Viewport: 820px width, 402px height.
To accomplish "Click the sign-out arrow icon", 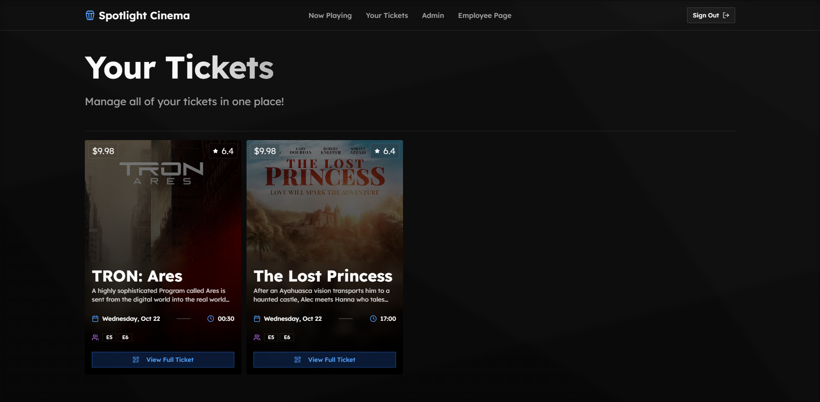I will tap(726, 15).
